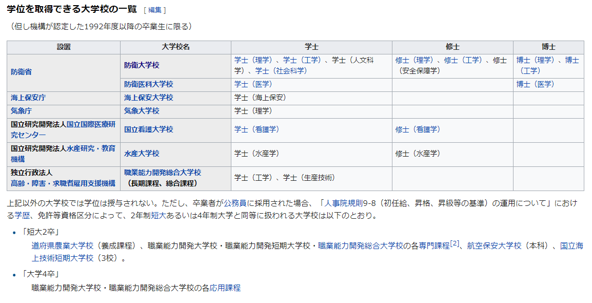Click the 気象庁 link
The height and width of the screenshot is (303, 592).
[21, 111]
